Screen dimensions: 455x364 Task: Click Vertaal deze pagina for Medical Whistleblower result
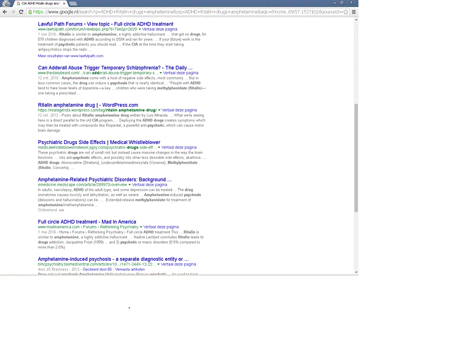click(x=179, y=148)
